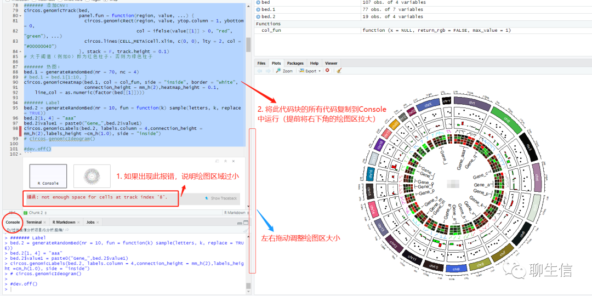Close the Jobs tab via its X
Viewport: 592px width, 296px height.
98,223
